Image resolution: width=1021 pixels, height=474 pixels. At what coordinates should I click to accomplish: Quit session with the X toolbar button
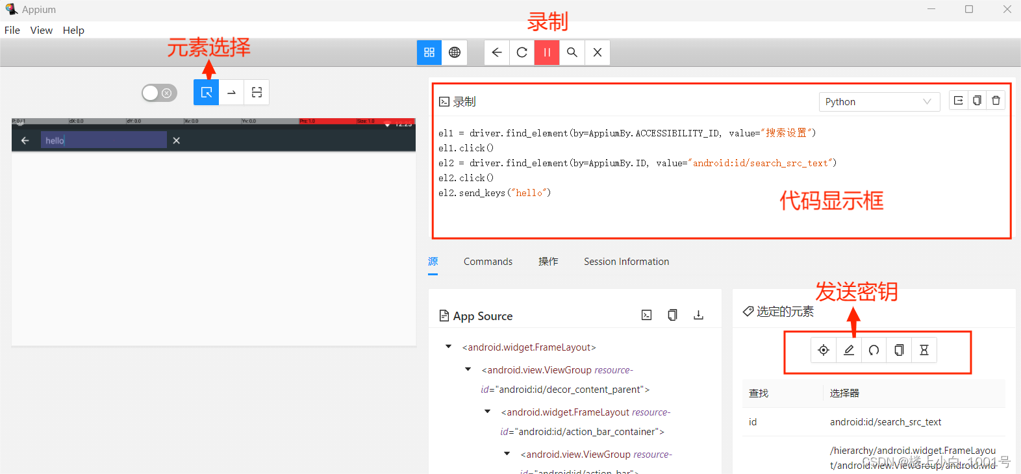pos(598,53)
